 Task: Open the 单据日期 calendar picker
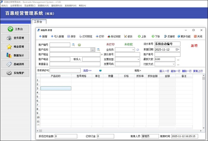pos(178,49)
